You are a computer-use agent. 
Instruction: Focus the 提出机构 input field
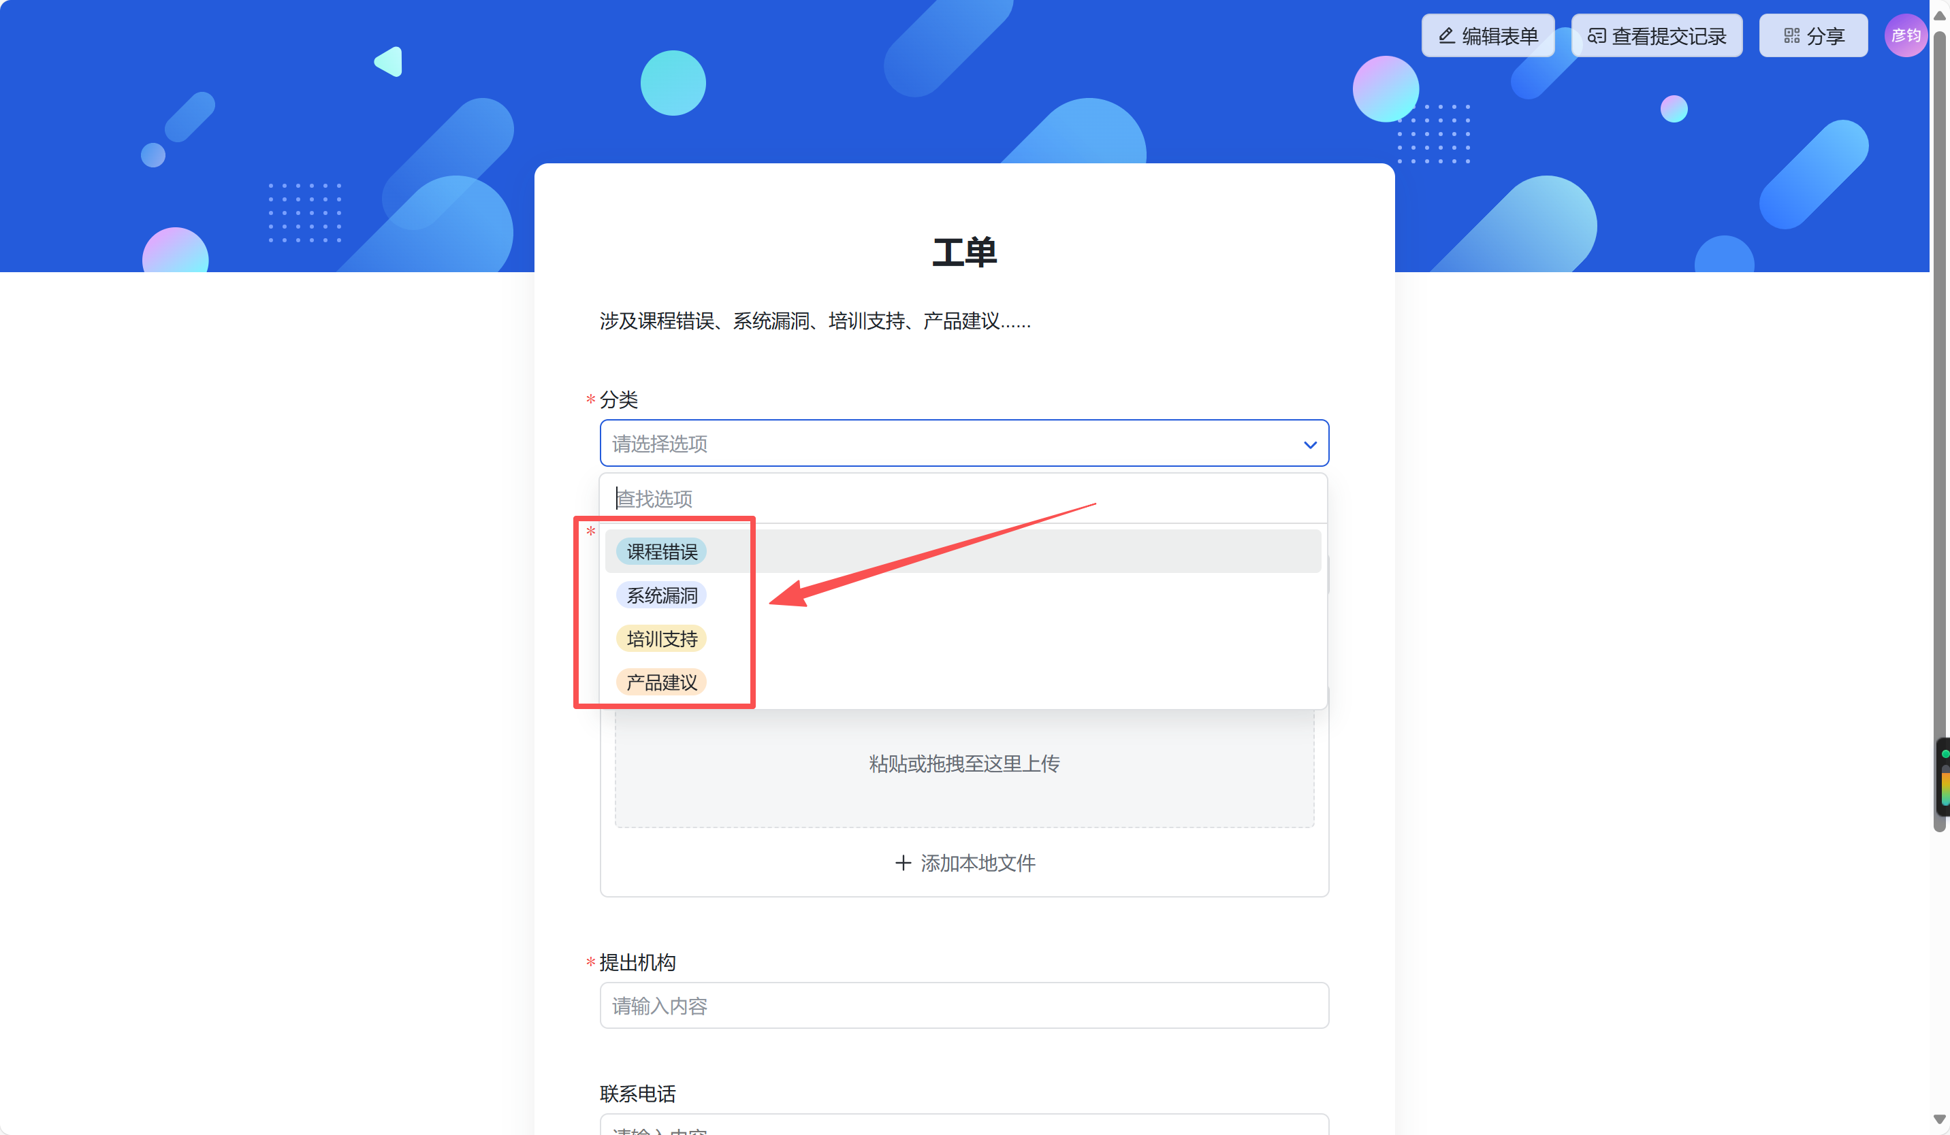click(964, 1005)
